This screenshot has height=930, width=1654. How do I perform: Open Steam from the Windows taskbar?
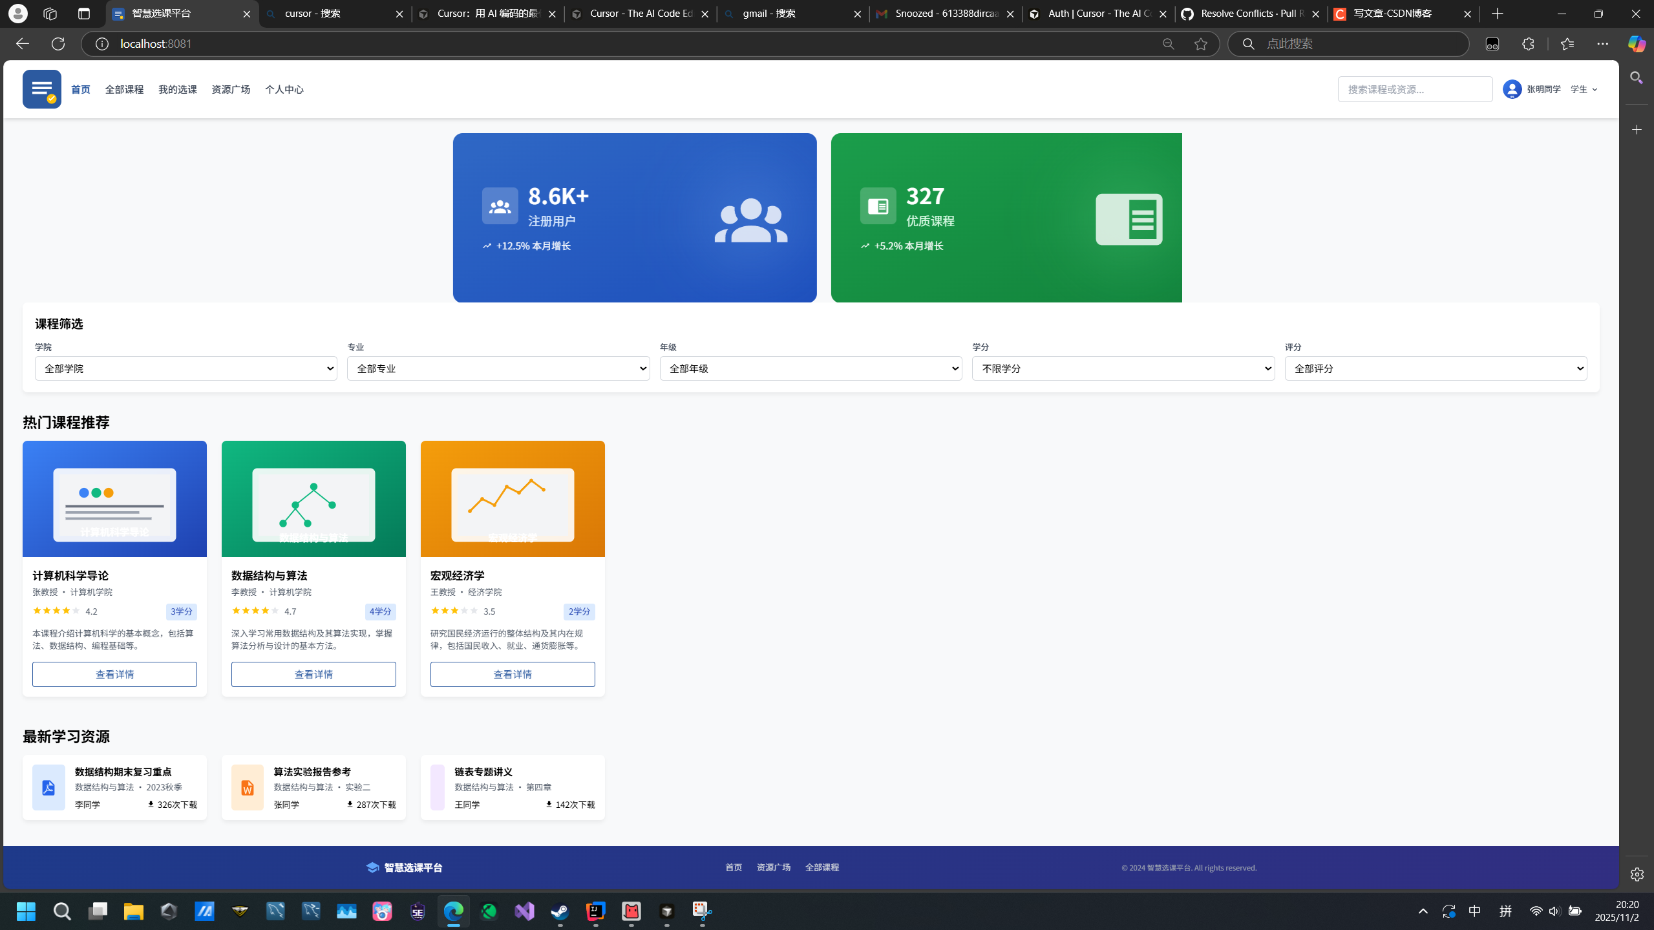pyautogui.click(x=560, y=911)
